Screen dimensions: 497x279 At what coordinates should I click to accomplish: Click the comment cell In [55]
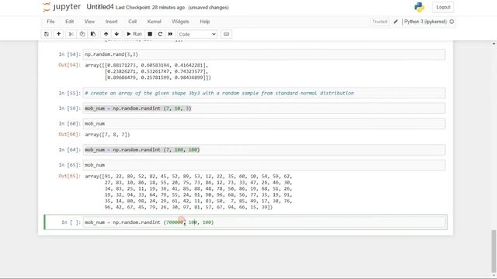(264, 93)
